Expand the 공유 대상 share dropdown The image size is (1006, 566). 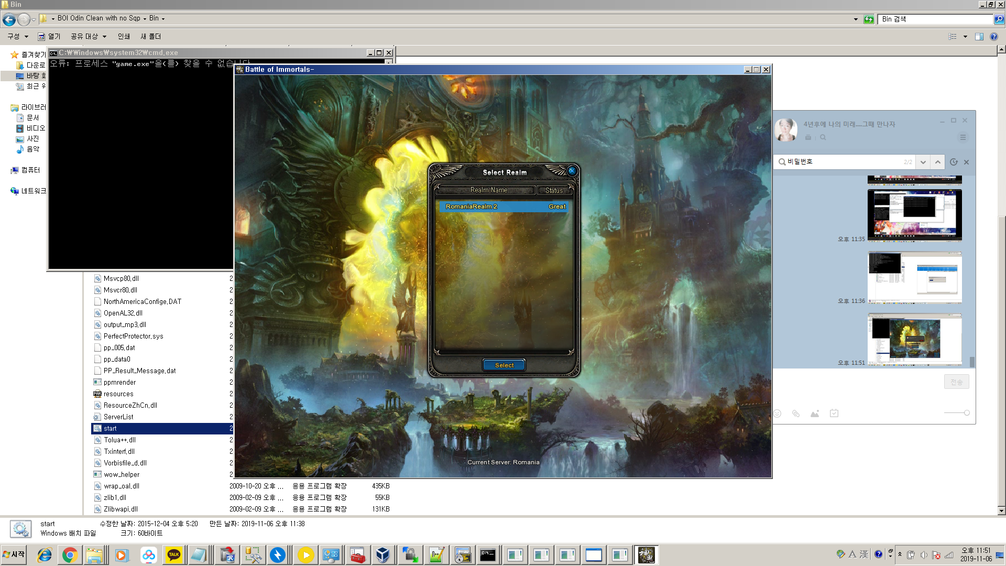(x=89, y=37)
